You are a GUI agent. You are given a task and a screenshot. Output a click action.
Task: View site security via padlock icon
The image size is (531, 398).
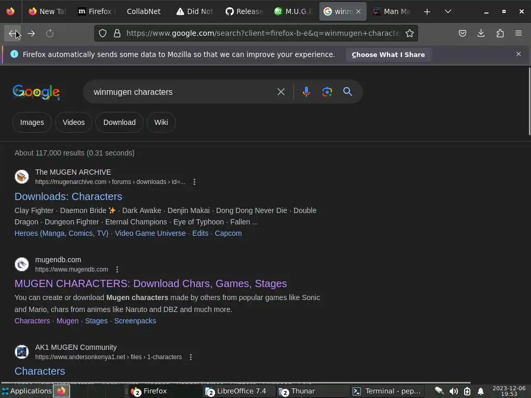point(117,33)
